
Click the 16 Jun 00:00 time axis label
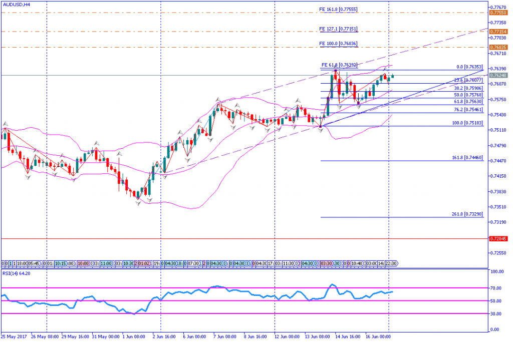(x=378, y=336)
